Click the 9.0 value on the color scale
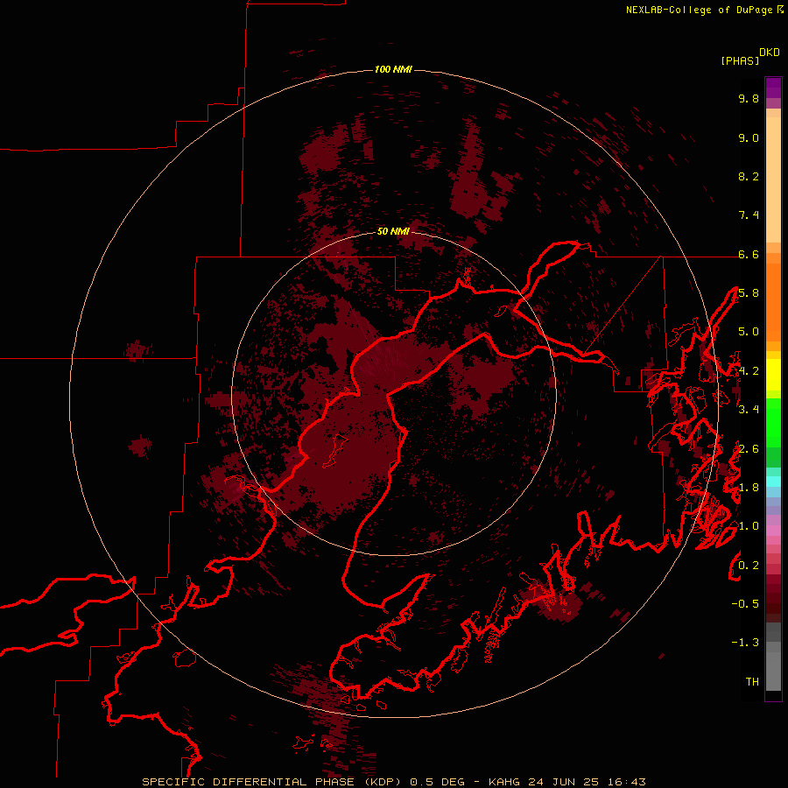This screenshot has width=788, height=788. [x=749, y=137]
